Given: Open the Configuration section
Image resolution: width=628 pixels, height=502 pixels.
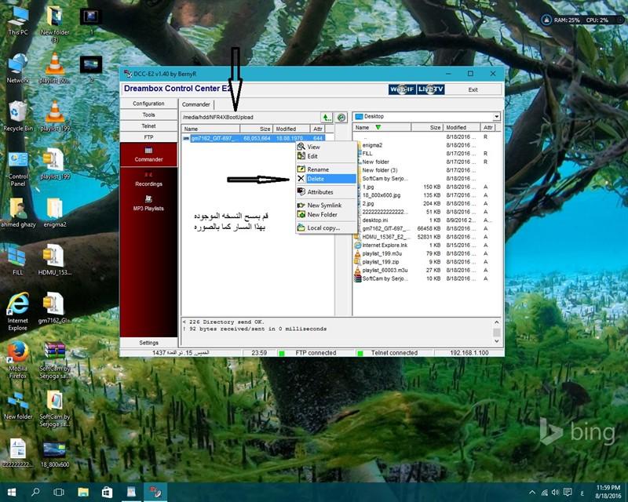Looking at the screenshot, I should [148, 104].
